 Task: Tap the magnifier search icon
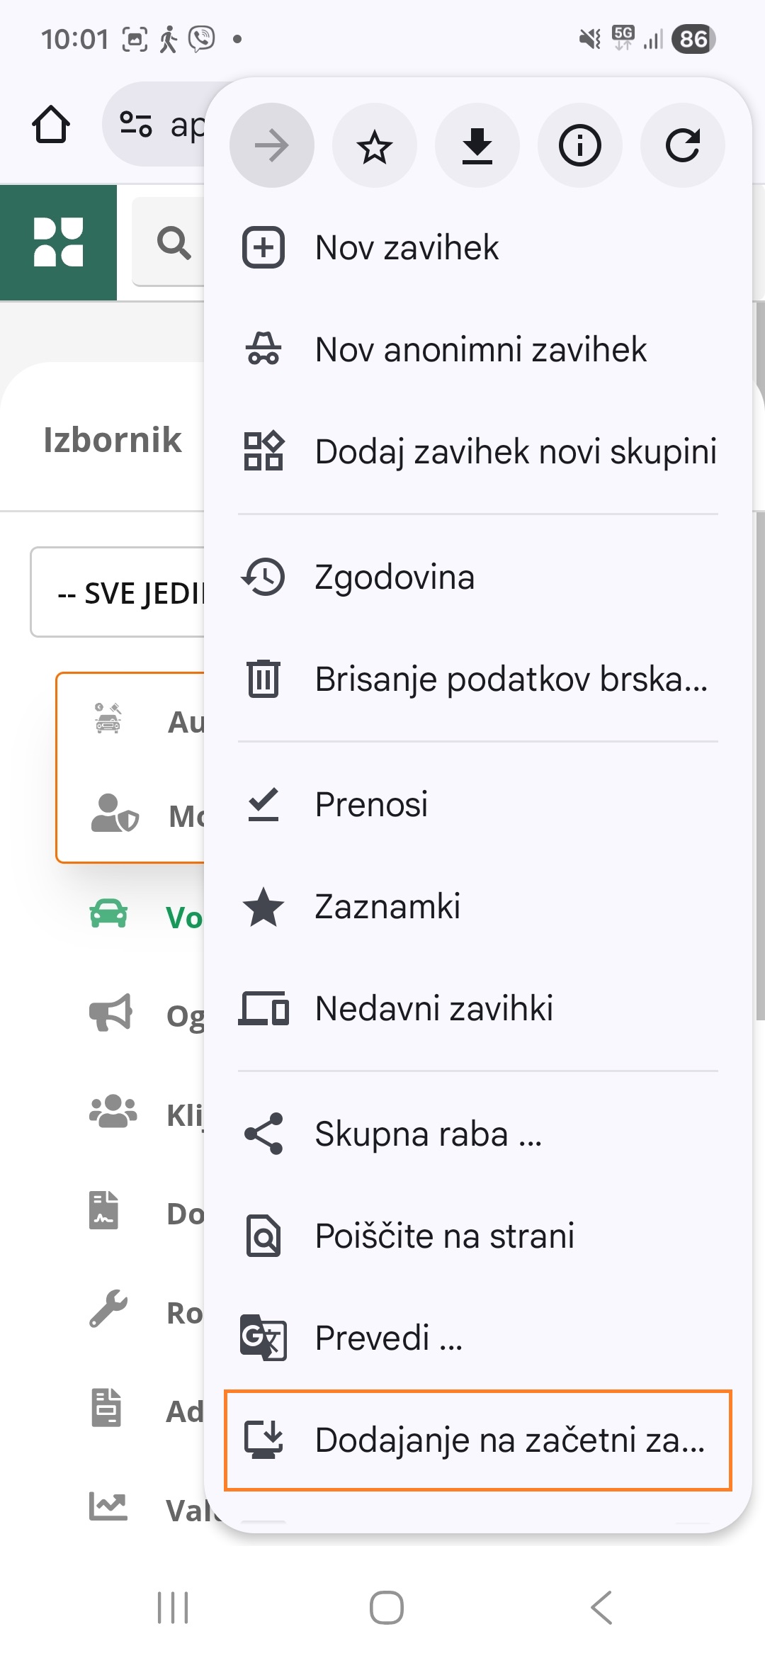coord(174,243)
